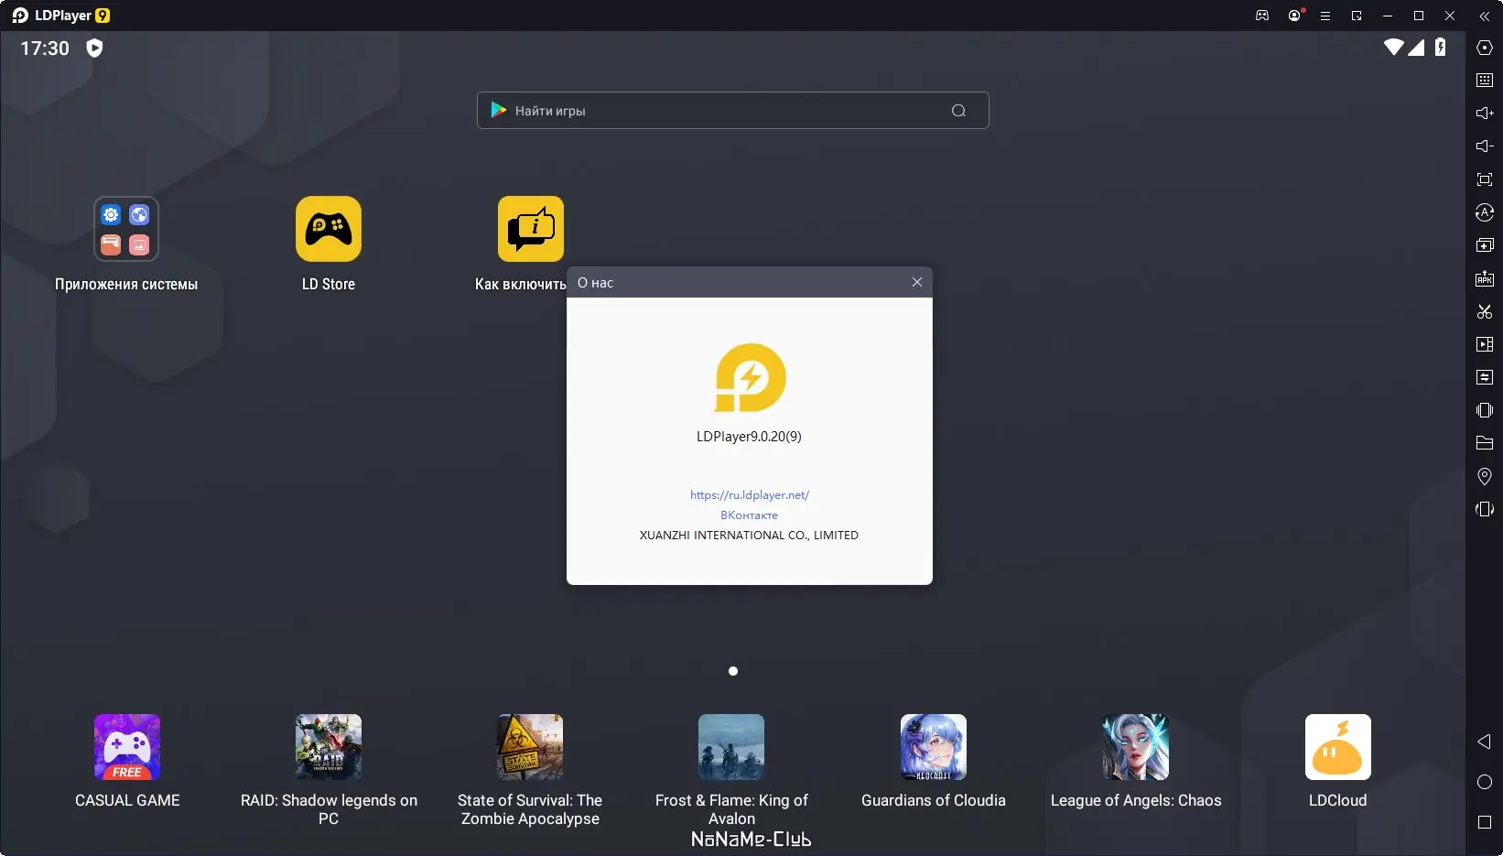Viewport: 1503px width, 856px height.
Task: Install an APK from the sidebar
Action: [x=1485, y=278]
